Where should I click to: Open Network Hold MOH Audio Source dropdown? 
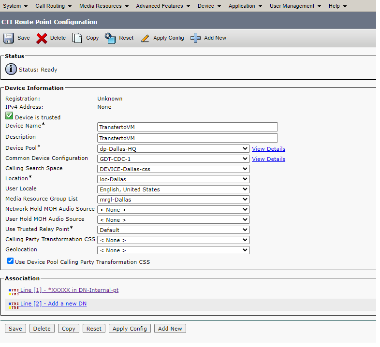point(173,210)
